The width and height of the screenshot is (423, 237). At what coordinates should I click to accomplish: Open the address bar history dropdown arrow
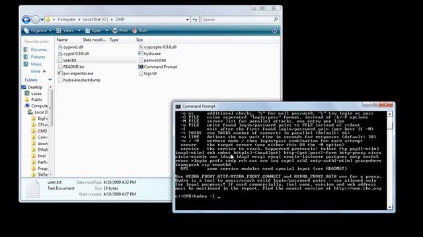click(187, 20)
